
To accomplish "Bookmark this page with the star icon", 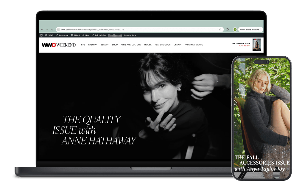I will pyautogui.click(x=220, y=30).
